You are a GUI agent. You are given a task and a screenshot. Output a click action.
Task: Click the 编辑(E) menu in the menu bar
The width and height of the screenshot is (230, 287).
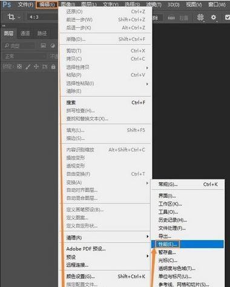click(x=47, y=5)
